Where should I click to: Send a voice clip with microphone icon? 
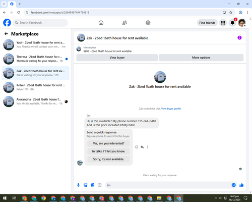[78, 185]
